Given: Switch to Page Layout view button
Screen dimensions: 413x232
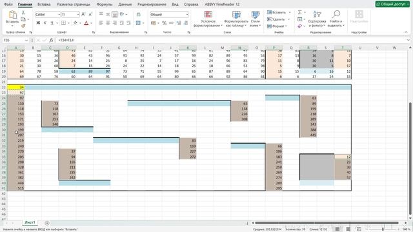Looking at the screenshot, I should (x=348, y=229).
